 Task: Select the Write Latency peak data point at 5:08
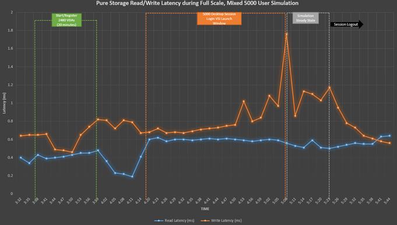[x=286, y=34]
